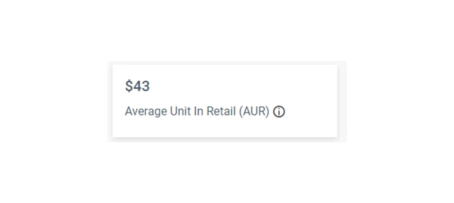
Task: Click the gray border surrounding the card
Action: (342, 102)
